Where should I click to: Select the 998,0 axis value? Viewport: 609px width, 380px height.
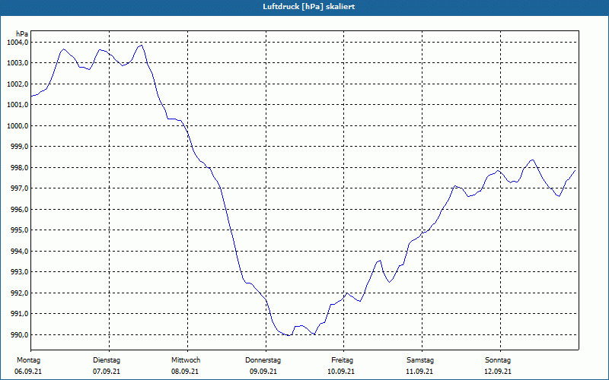(20, 167)
